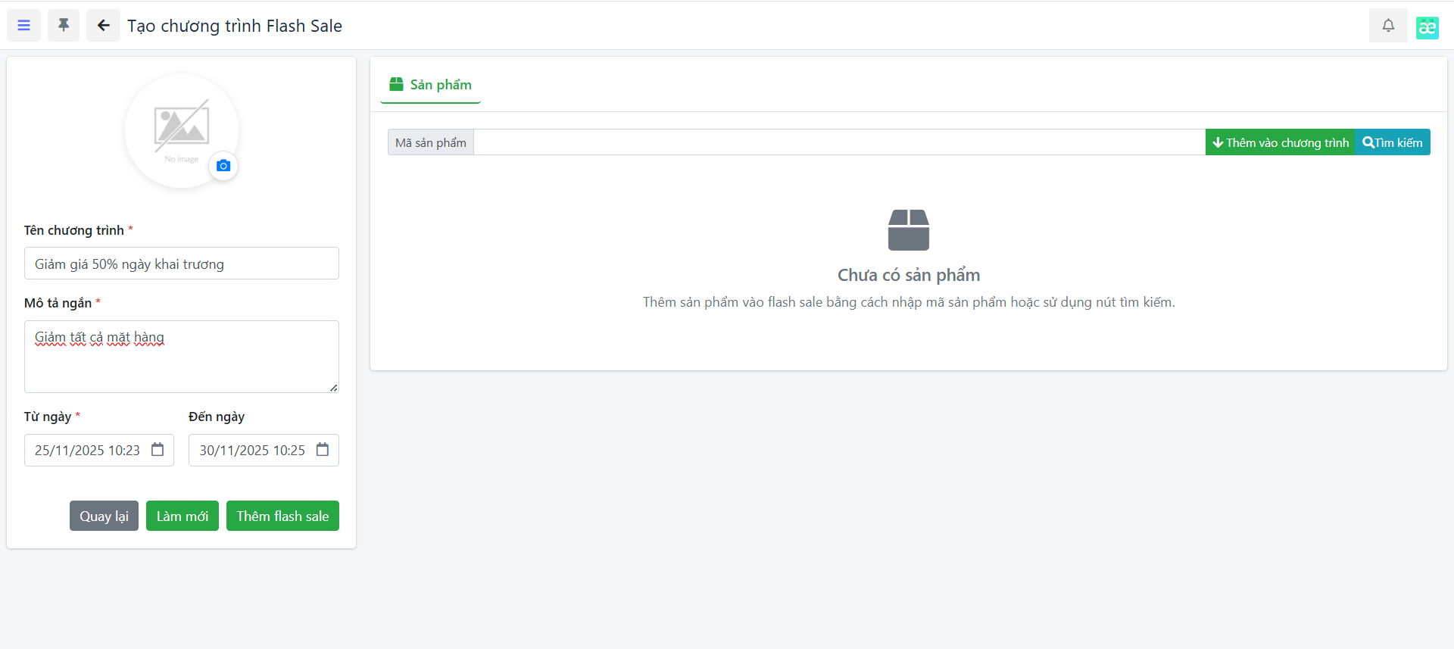Click the Từ ngày date field
1454x649 pixels.
coord(87,451)
